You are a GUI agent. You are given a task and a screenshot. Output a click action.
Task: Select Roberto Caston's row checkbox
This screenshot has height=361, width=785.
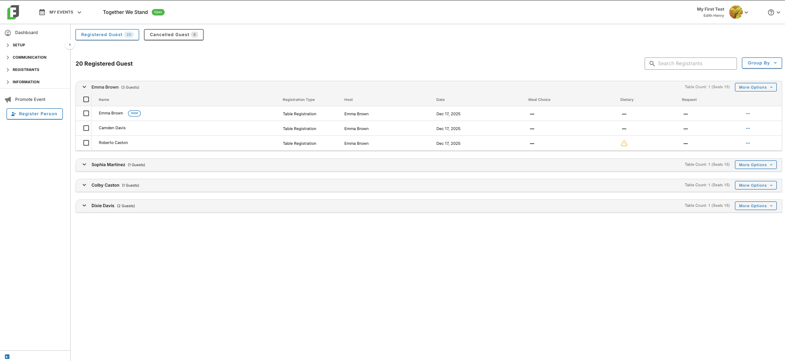86,143
